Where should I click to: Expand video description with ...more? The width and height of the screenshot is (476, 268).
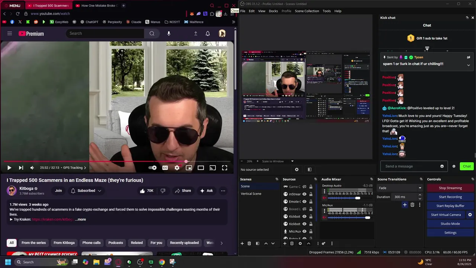click(80, 220)
